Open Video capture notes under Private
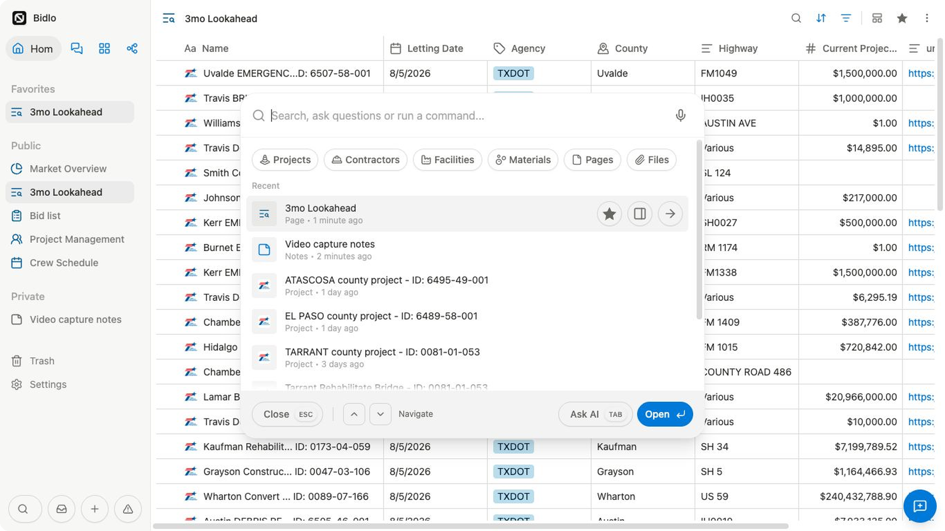 pyautogui.click(x=70, y=320)
